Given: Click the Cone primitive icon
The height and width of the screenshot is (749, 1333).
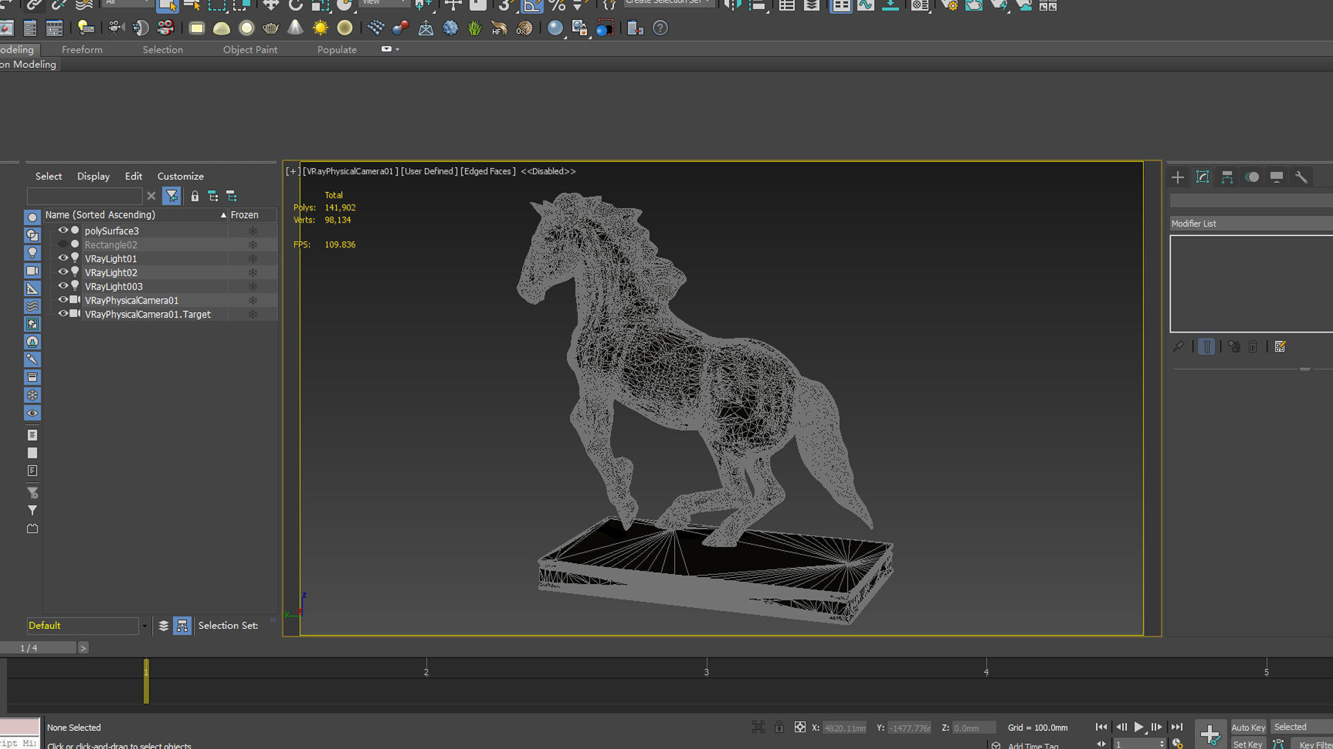Looking at the screenshot, I should point(296,28).
